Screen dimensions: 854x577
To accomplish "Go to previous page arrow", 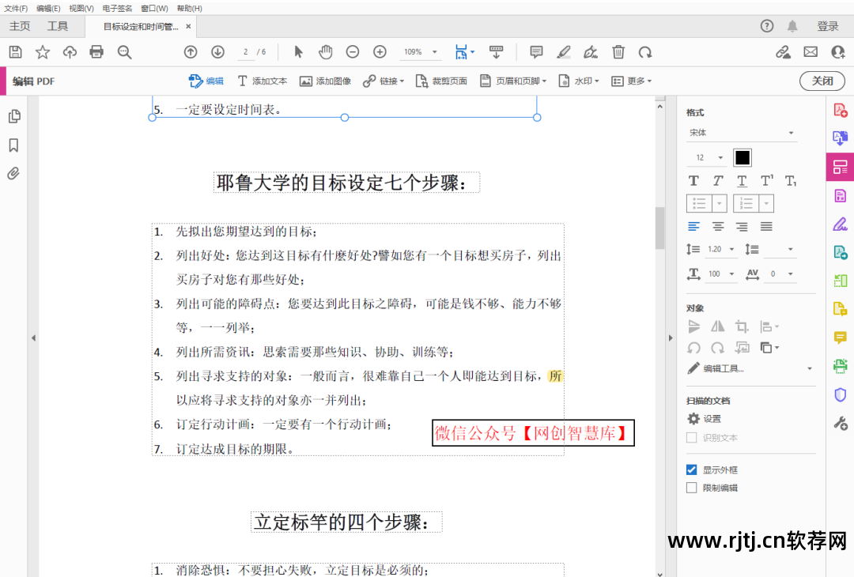I will point(190,52).
